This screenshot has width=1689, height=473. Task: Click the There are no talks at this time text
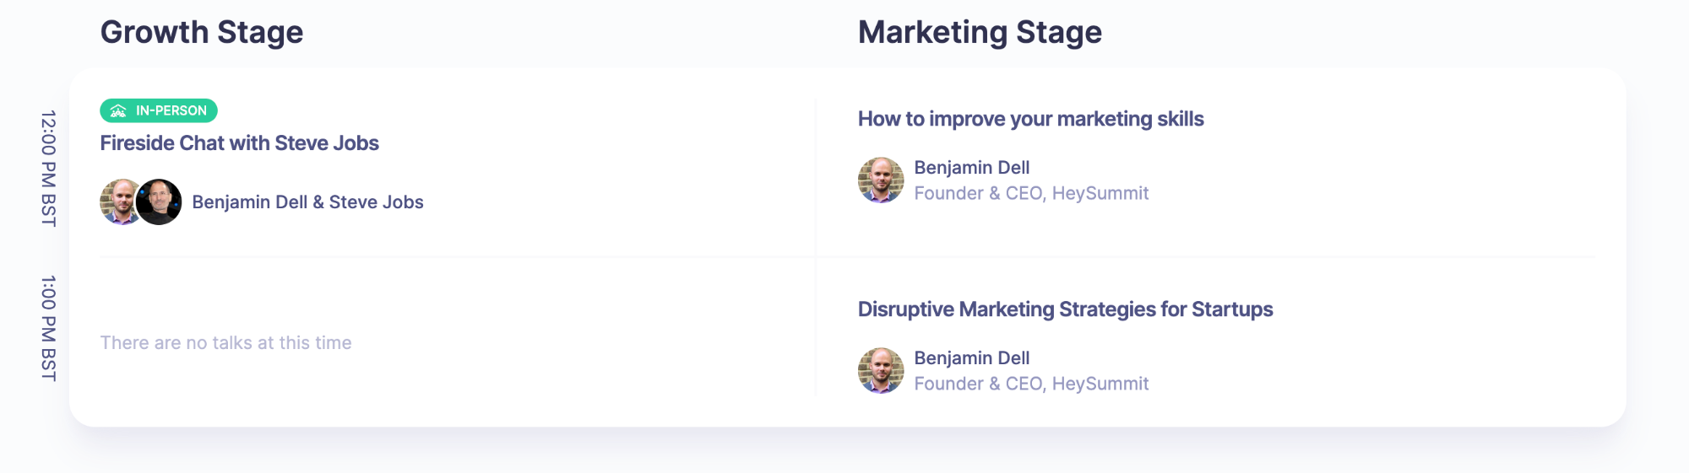pos(225,343)
